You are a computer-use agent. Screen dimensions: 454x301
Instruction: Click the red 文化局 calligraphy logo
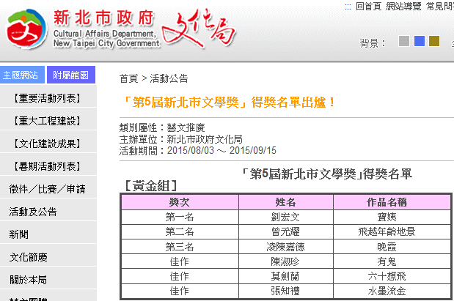point(199,28)
